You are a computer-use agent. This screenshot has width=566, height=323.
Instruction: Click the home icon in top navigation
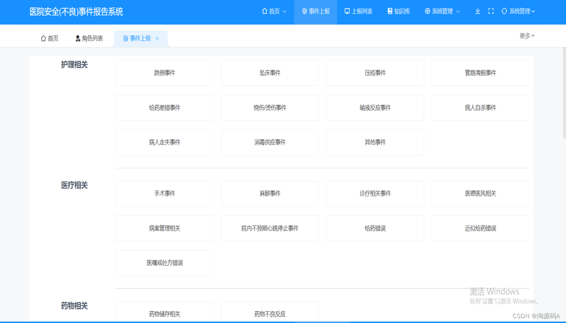click(x=264, y=11)
